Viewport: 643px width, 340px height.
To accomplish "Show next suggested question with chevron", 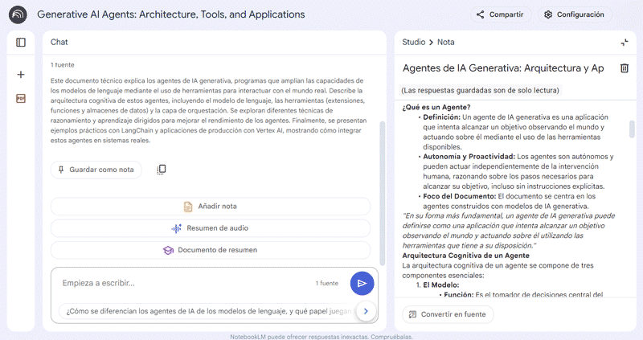I will [x=365, y=310].
